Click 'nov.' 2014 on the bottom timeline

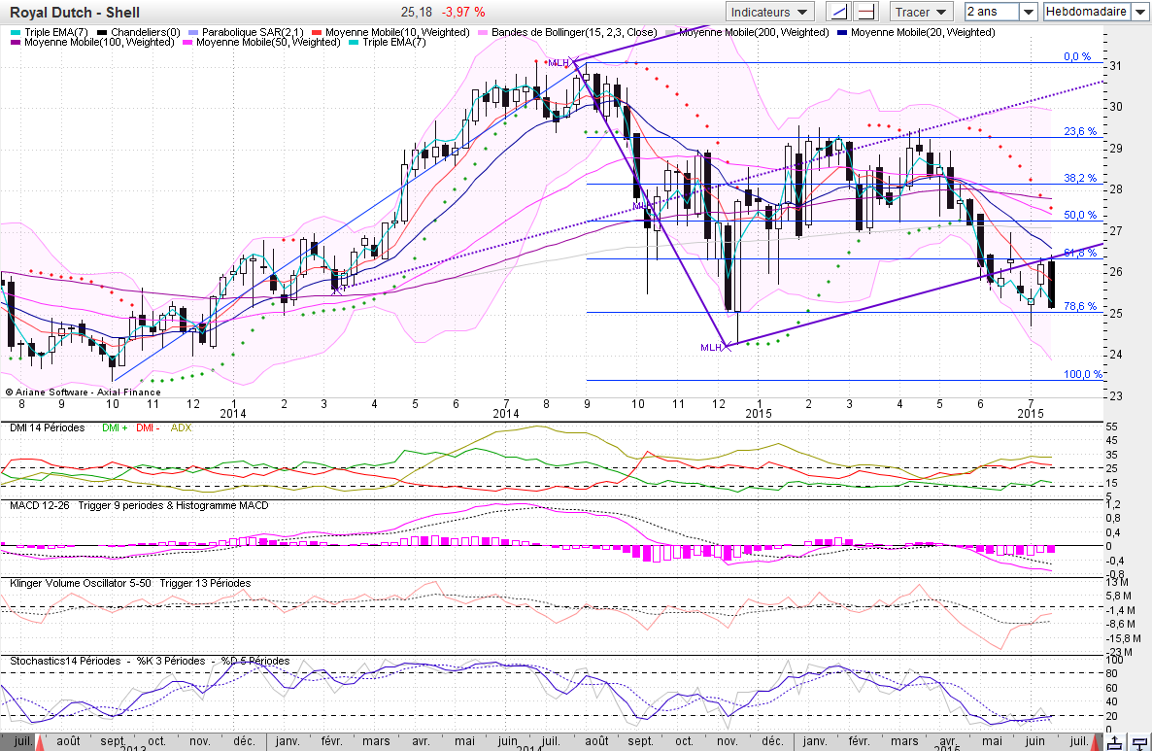(728, 740)
